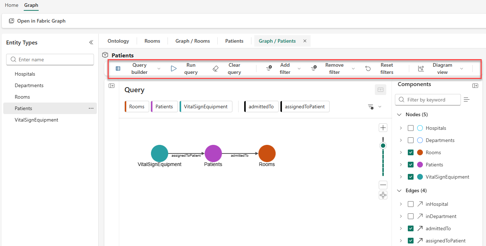Collapse the Entity Types panel
The width and height of the screenshot is (486, 246).
click(91, 42)
